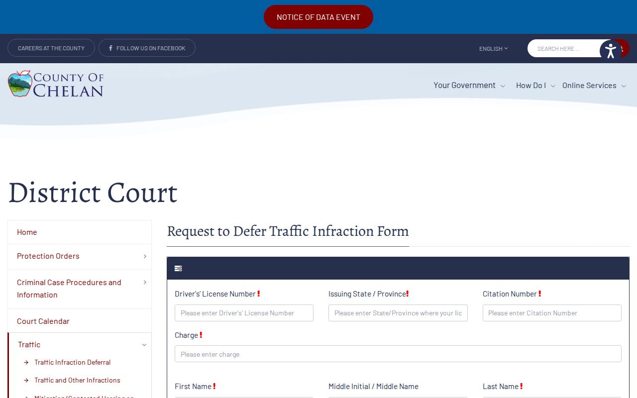This screenshot has height=398, width=637.
Task: Expand Protection Orders chevron
Action: pyautogui.click(x=145, y=256)
